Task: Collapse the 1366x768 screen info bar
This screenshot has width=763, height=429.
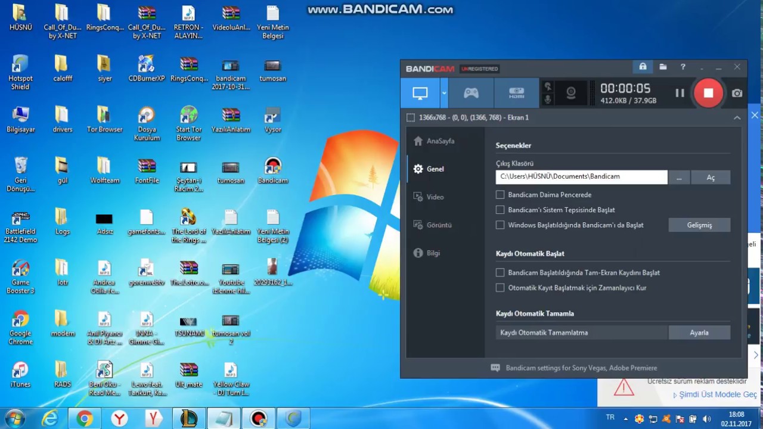Action: [x=737, y=117]
